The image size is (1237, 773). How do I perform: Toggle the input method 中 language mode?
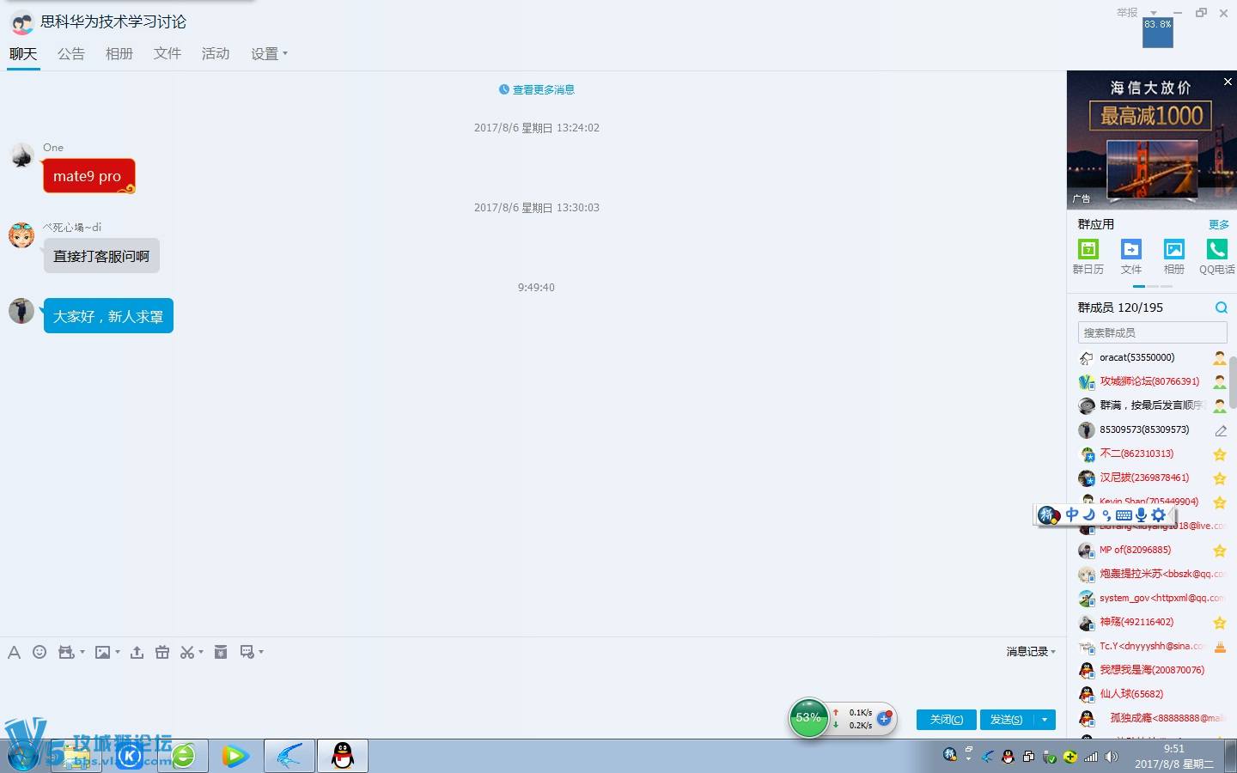[1072, 514]
